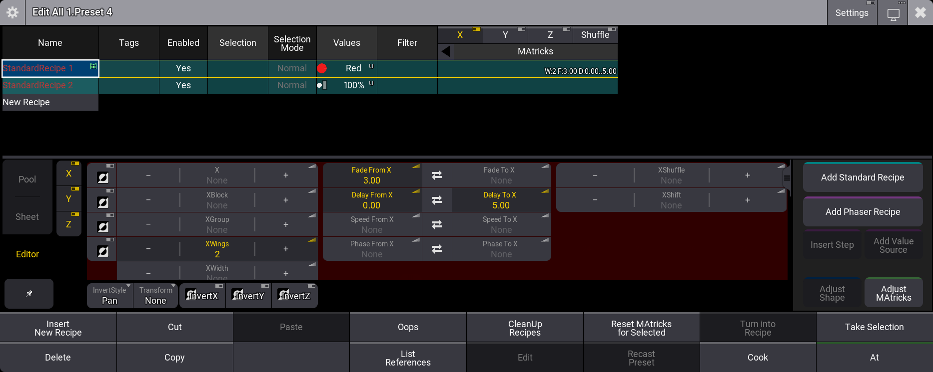Click the reset icon for XBlock row

point(103,202)
